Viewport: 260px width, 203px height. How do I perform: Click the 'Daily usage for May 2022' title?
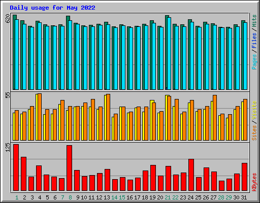pyautogui.click(x=52, y=8)
